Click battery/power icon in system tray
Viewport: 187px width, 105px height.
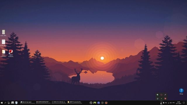[166, 103]
